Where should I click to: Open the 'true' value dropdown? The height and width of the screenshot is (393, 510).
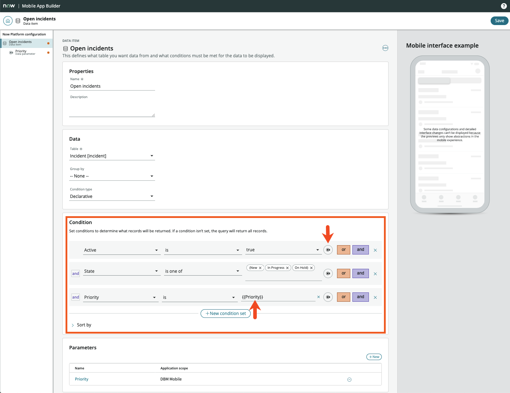click(283, 250)
